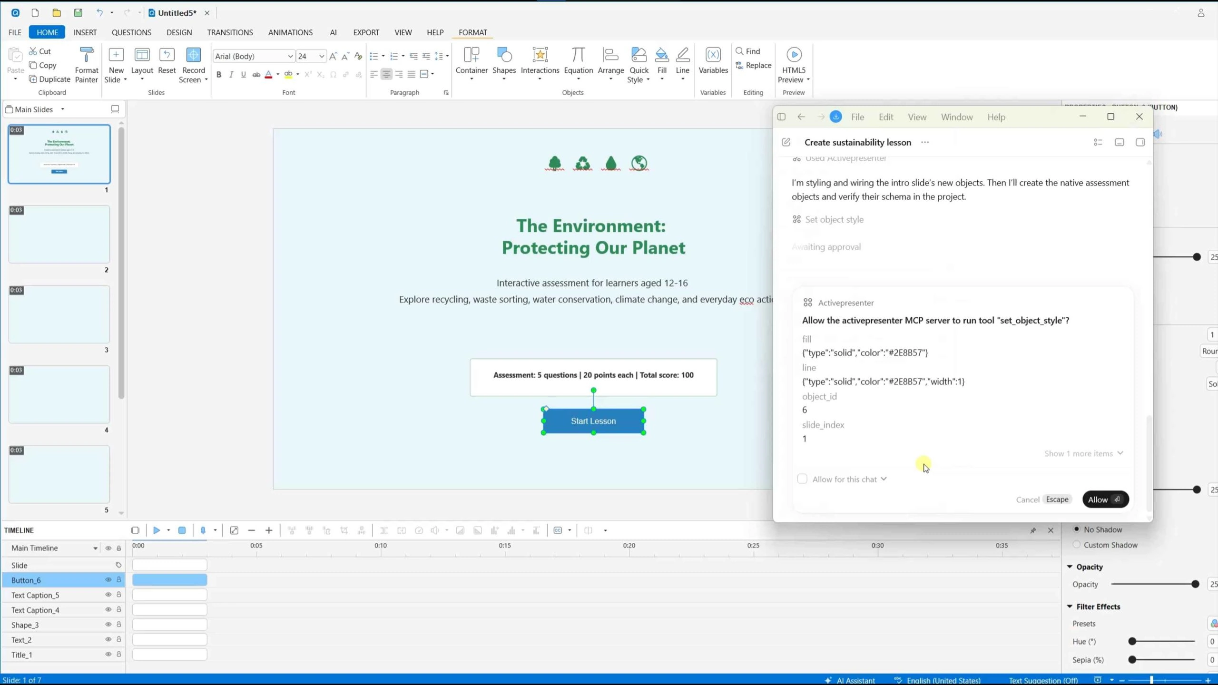Viewport: 1218px width, 685px height.
Task: Hide the Shape_3 timeline object
Action: coord(108,625)
